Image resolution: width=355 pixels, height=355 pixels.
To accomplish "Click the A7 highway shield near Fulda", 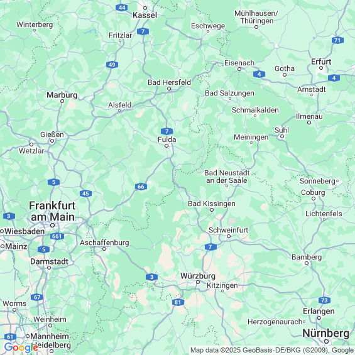I will (167, 131).
